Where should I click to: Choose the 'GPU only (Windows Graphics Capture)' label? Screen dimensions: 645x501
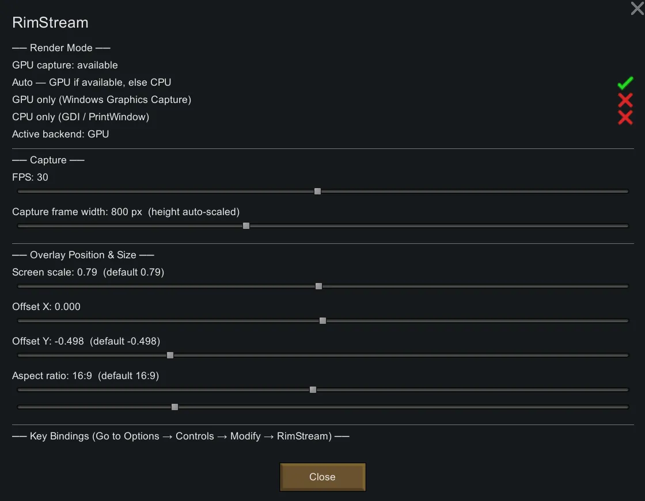coord(101,100)
